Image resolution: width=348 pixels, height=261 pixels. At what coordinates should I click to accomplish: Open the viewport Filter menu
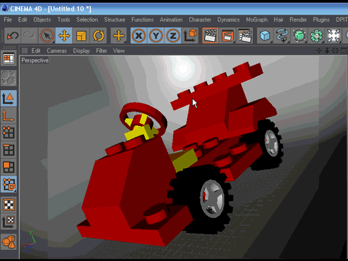(102, 51)
